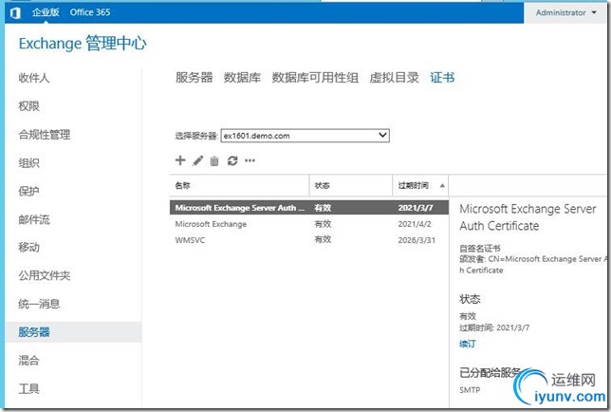611x412 pixels.
Task: Go to 权限 in sidebar
Action: click(x=28, y=106)
